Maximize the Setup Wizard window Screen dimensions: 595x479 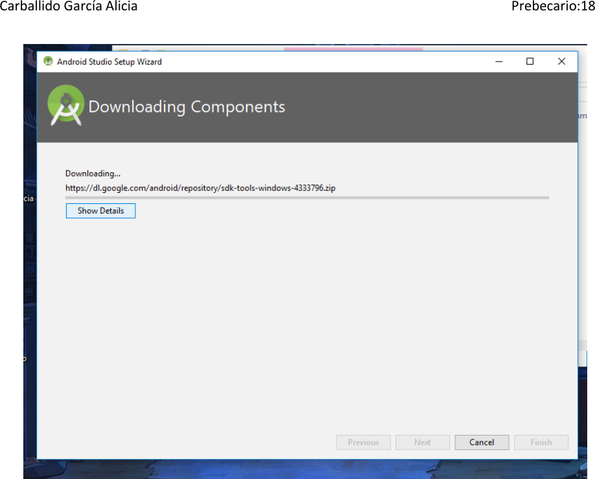pos(530,61)
